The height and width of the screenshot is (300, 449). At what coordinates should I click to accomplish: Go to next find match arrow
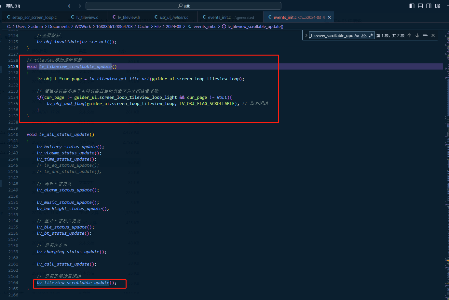pyautogui.click(x=417, y=35)
